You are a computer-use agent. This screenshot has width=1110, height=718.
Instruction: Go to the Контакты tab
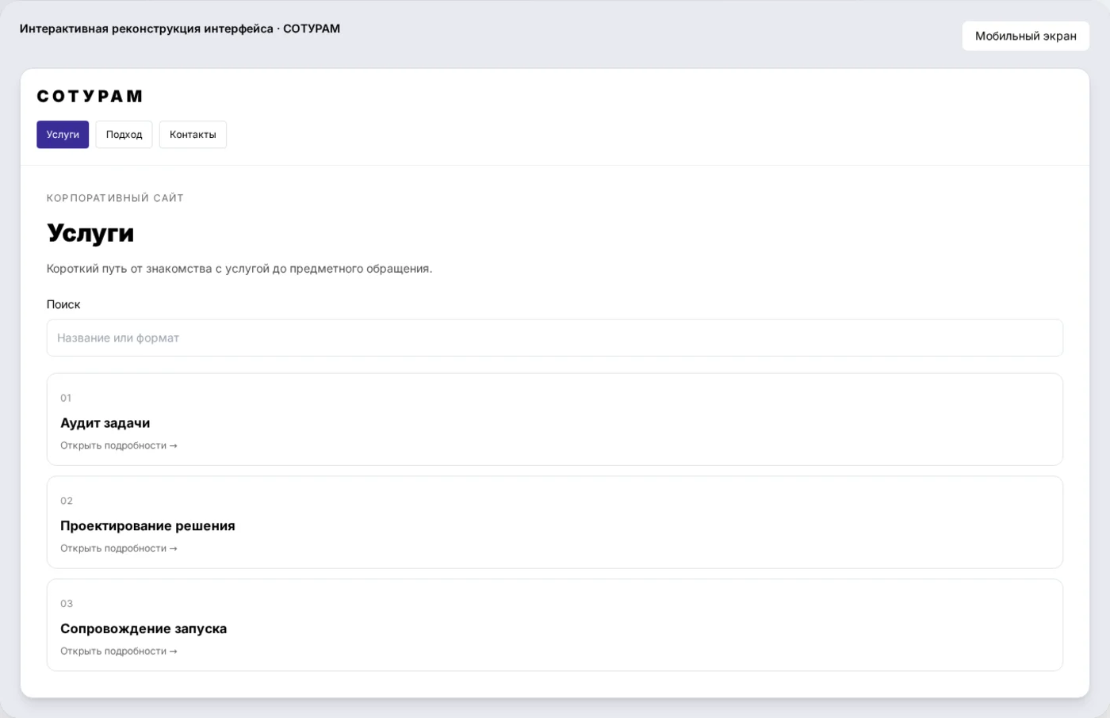point(193,135)
